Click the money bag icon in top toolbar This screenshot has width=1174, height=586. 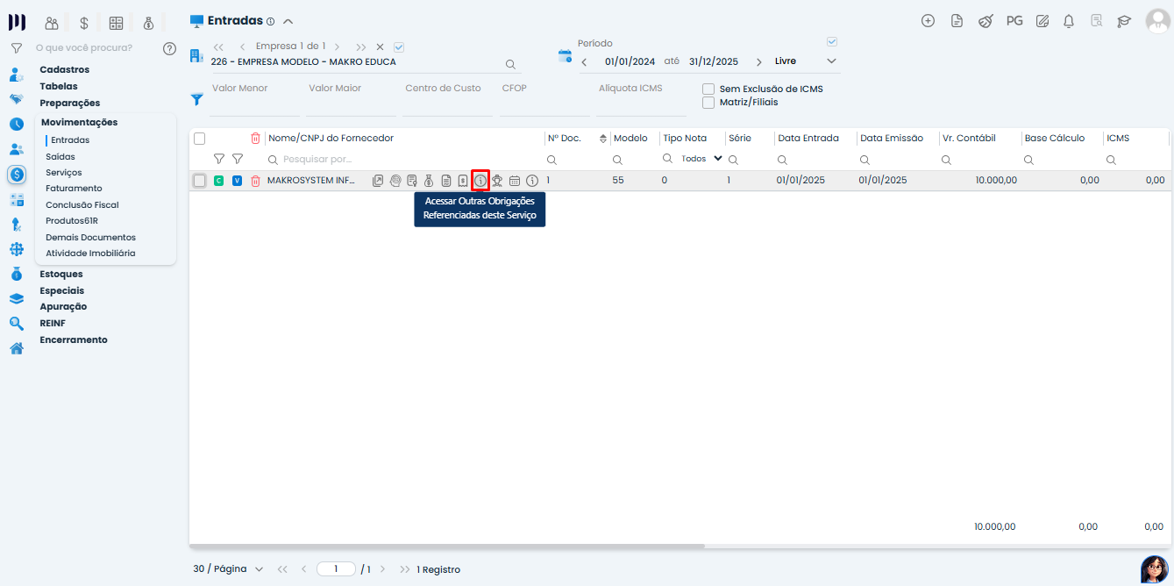pos(148,24)
